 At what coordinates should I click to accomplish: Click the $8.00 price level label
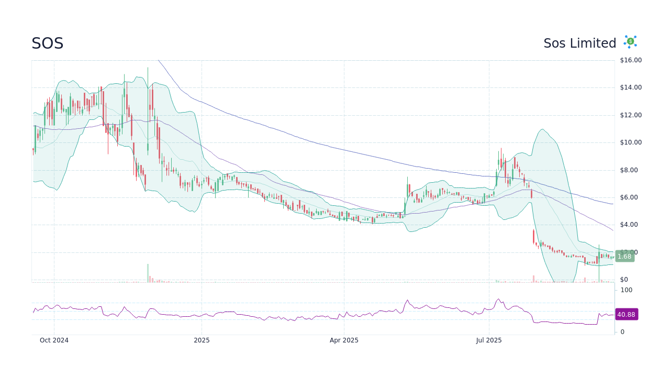[628, 170]
